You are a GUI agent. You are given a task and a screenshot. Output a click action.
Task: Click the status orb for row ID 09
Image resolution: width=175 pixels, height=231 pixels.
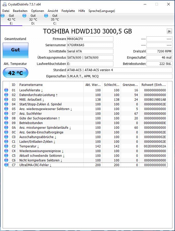6,123
